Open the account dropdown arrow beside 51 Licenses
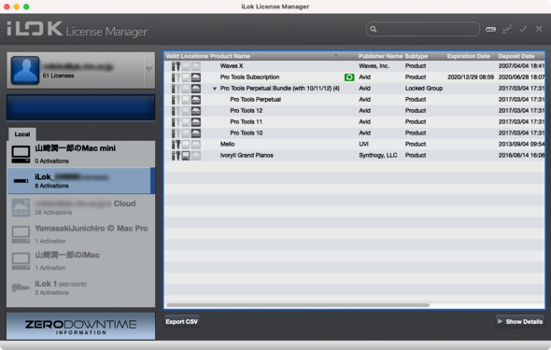Image resolution: width=551 pixels, height=350 pixels. [x=149, y=70]
